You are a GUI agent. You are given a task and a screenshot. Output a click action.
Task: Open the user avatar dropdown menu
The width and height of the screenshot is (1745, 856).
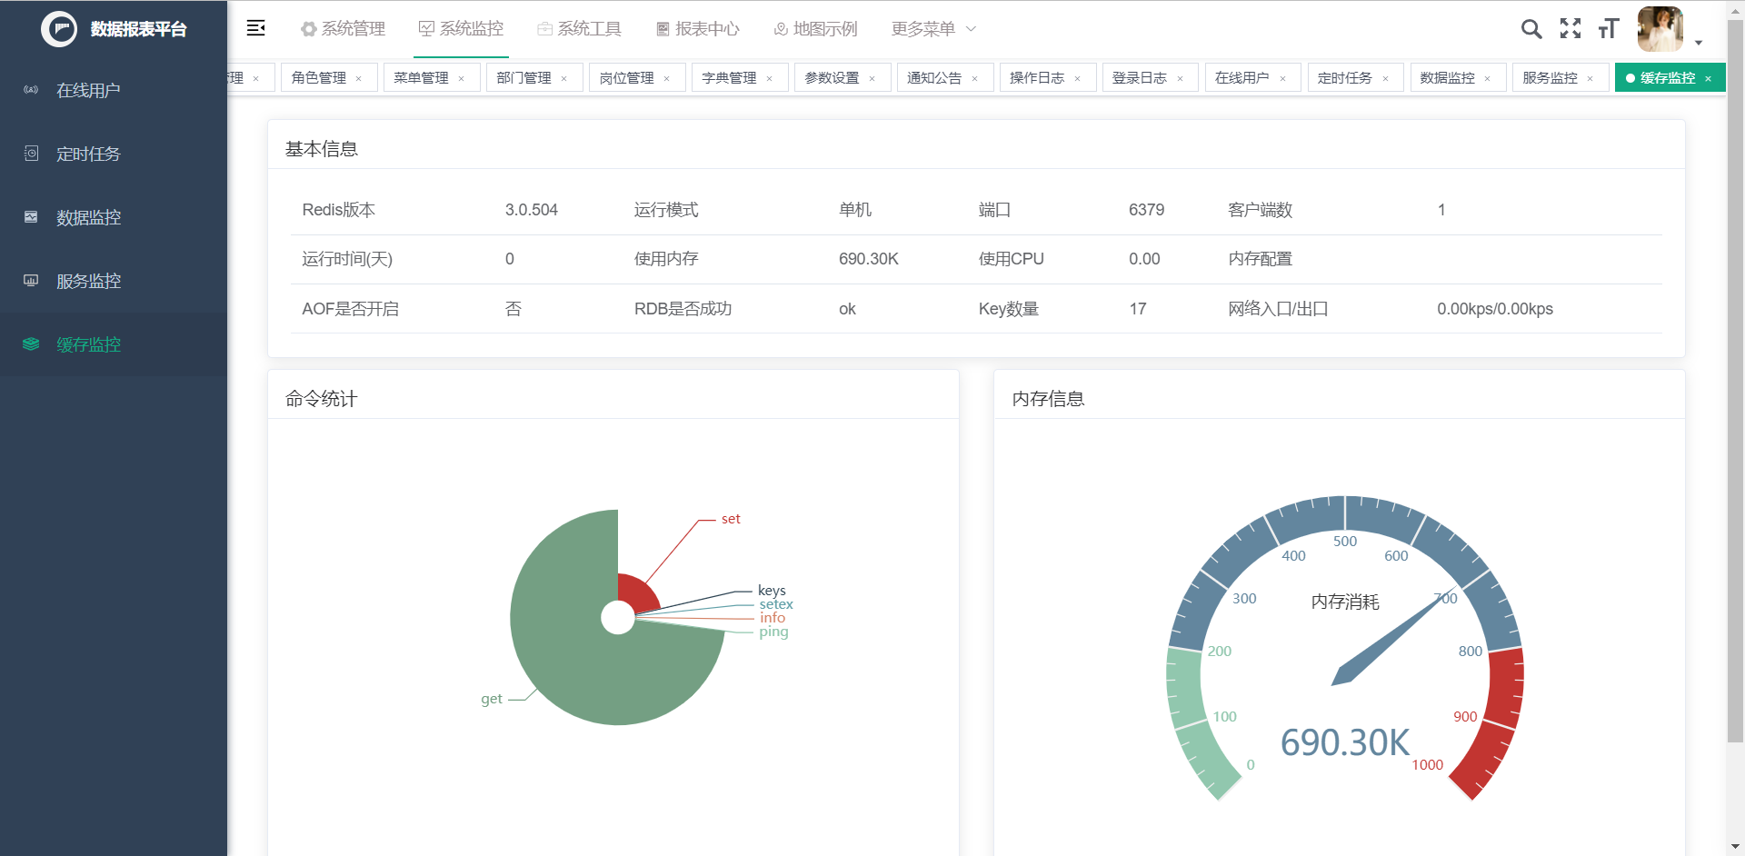click(1660, 28)
